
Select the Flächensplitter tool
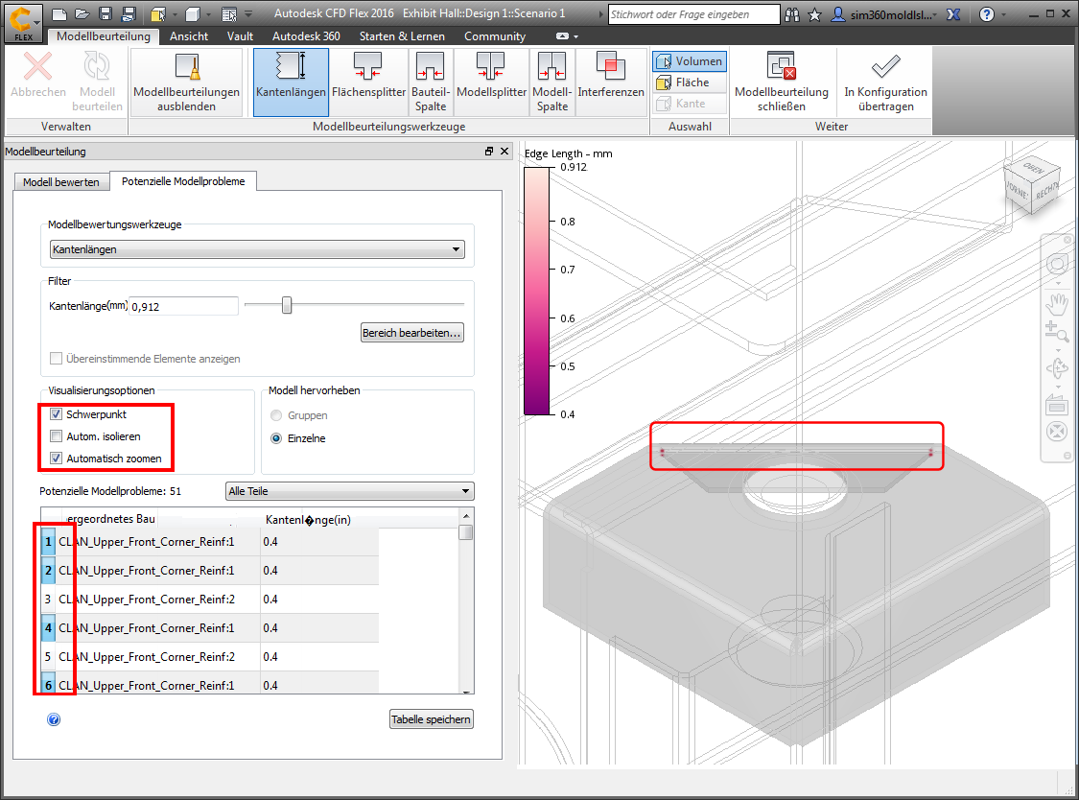[x=368, y=82]
